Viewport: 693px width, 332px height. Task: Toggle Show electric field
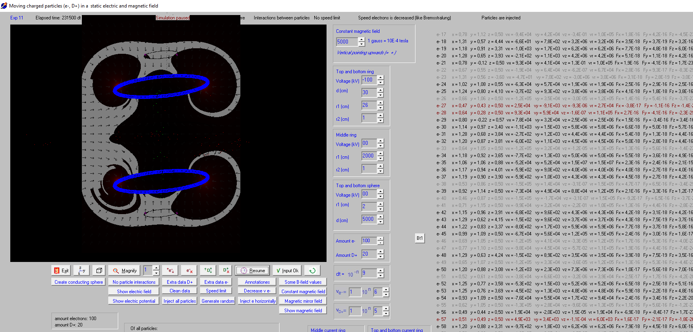(134, 292)
